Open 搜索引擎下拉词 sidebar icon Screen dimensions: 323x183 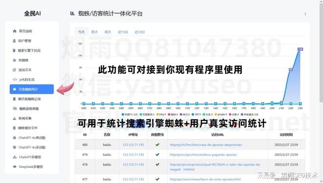point(14,50)
